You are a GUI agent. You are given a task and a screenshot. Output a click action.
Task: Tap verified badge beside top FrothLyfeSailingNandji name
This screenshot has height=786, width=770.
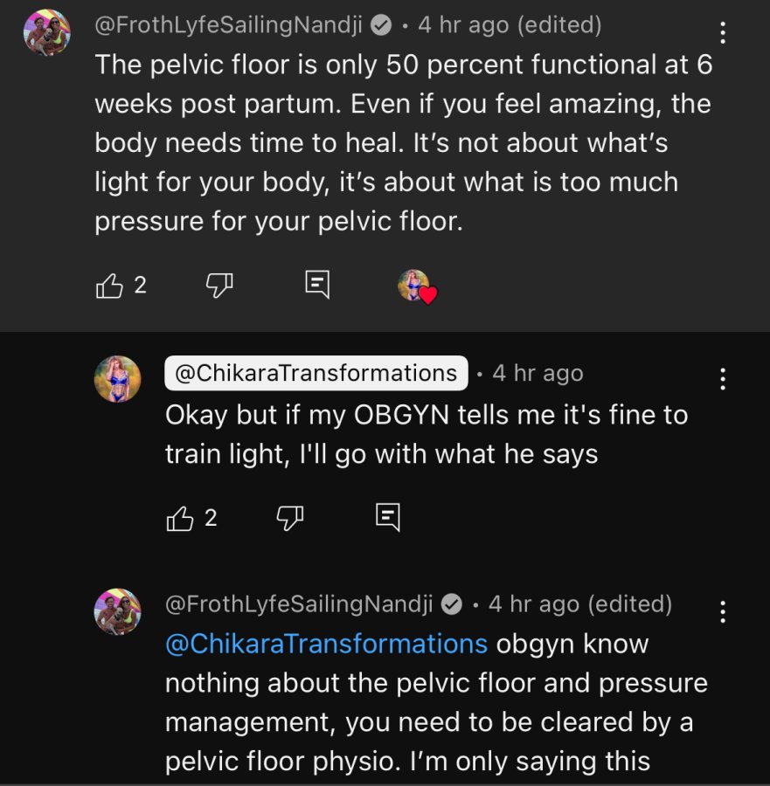381,25
